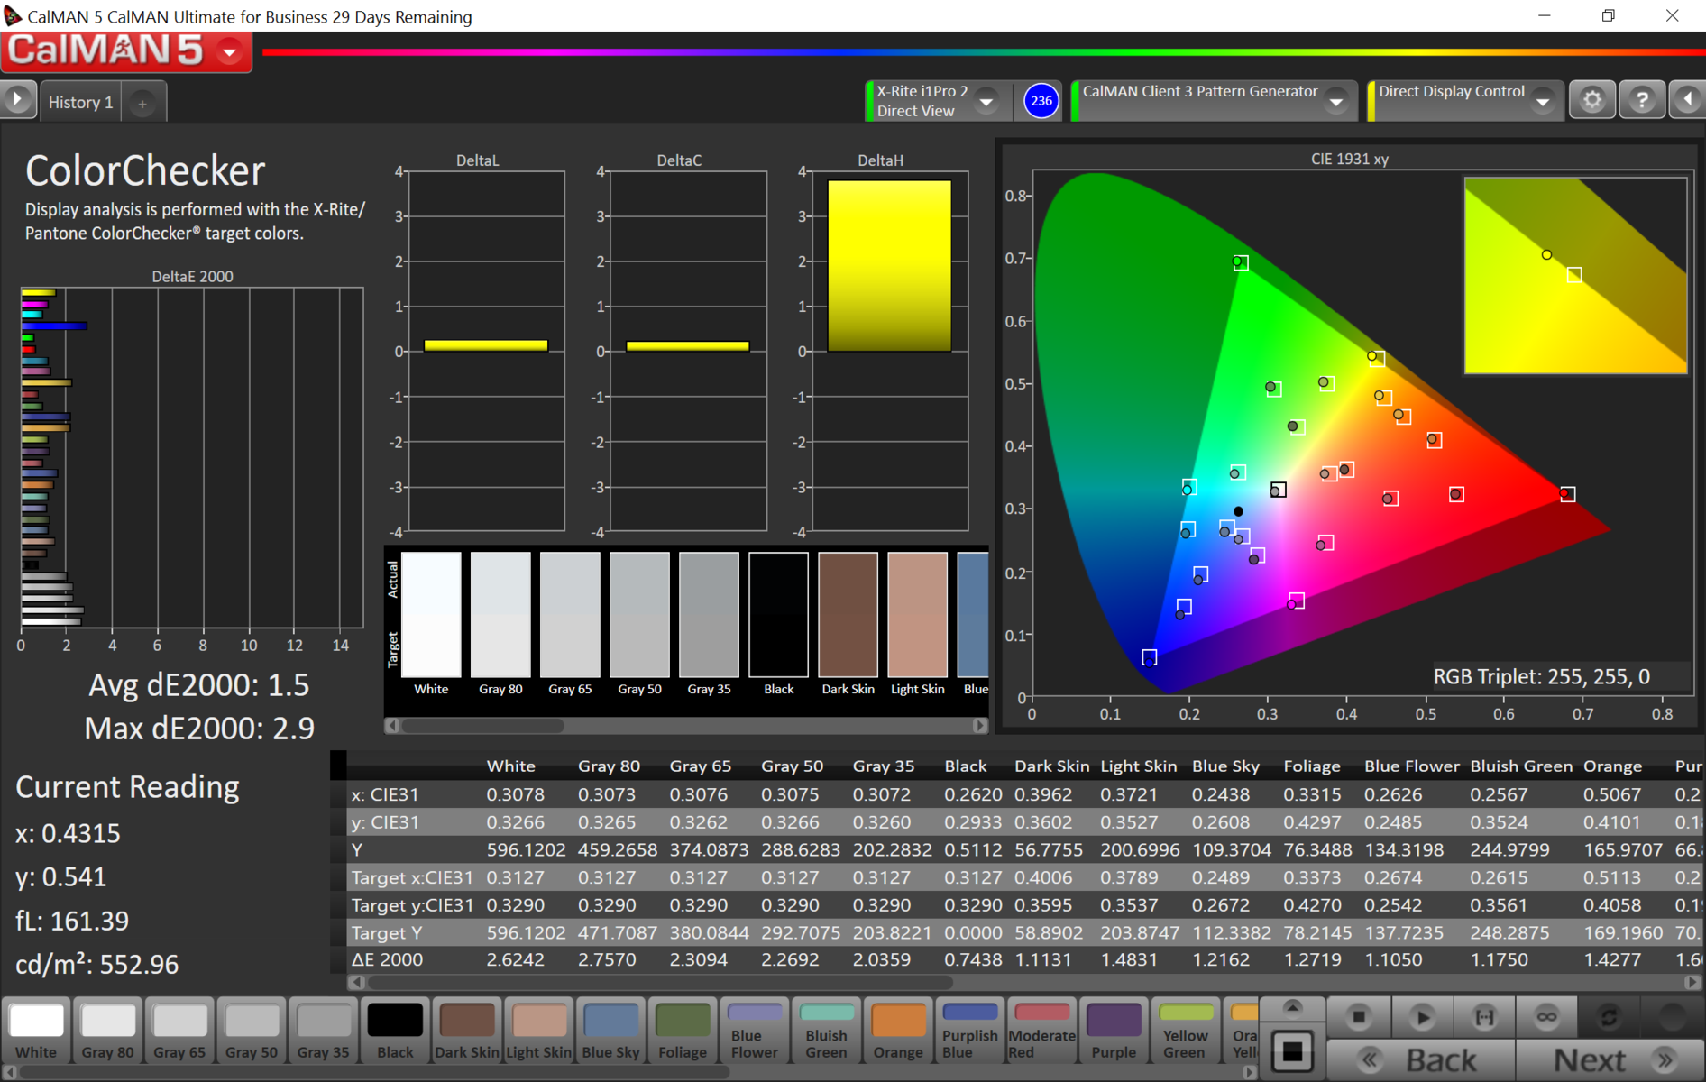This screenshot has width=1706, height=1082.
Task: Collapse the right side panel arrow
Action: click(x=1688, y=100)
